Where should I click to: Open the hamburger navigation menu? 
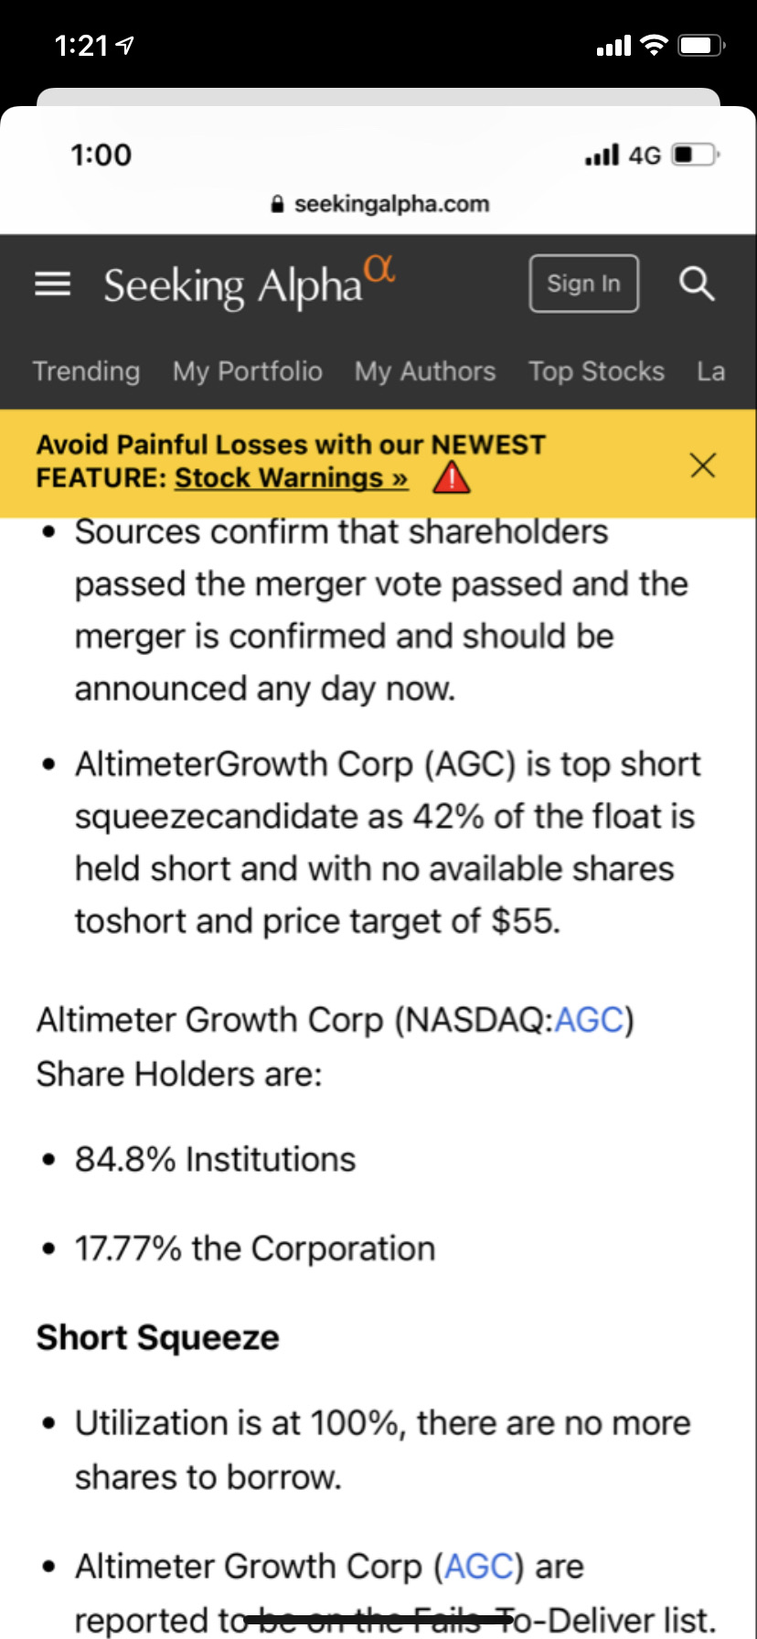click(x=52, y=284)
